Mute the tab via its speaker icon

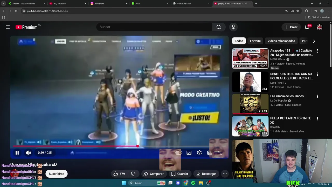pos(246,4)
